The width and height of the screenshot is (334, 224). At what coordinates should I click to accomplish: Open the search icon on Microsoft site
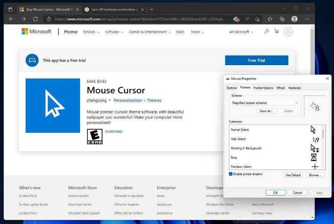[266, 32]
